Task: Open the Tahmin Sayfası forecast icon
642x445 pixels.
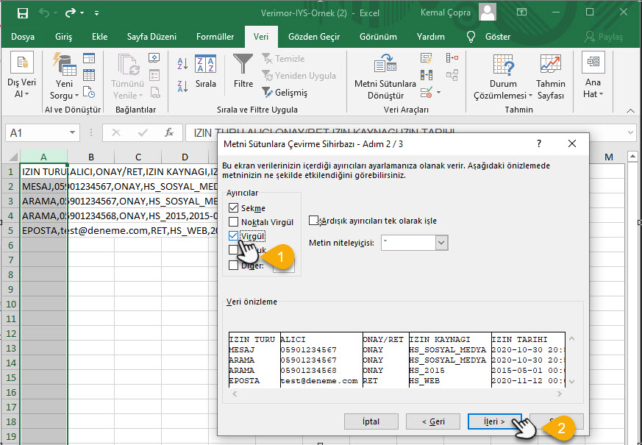Action: coord(550,64)
